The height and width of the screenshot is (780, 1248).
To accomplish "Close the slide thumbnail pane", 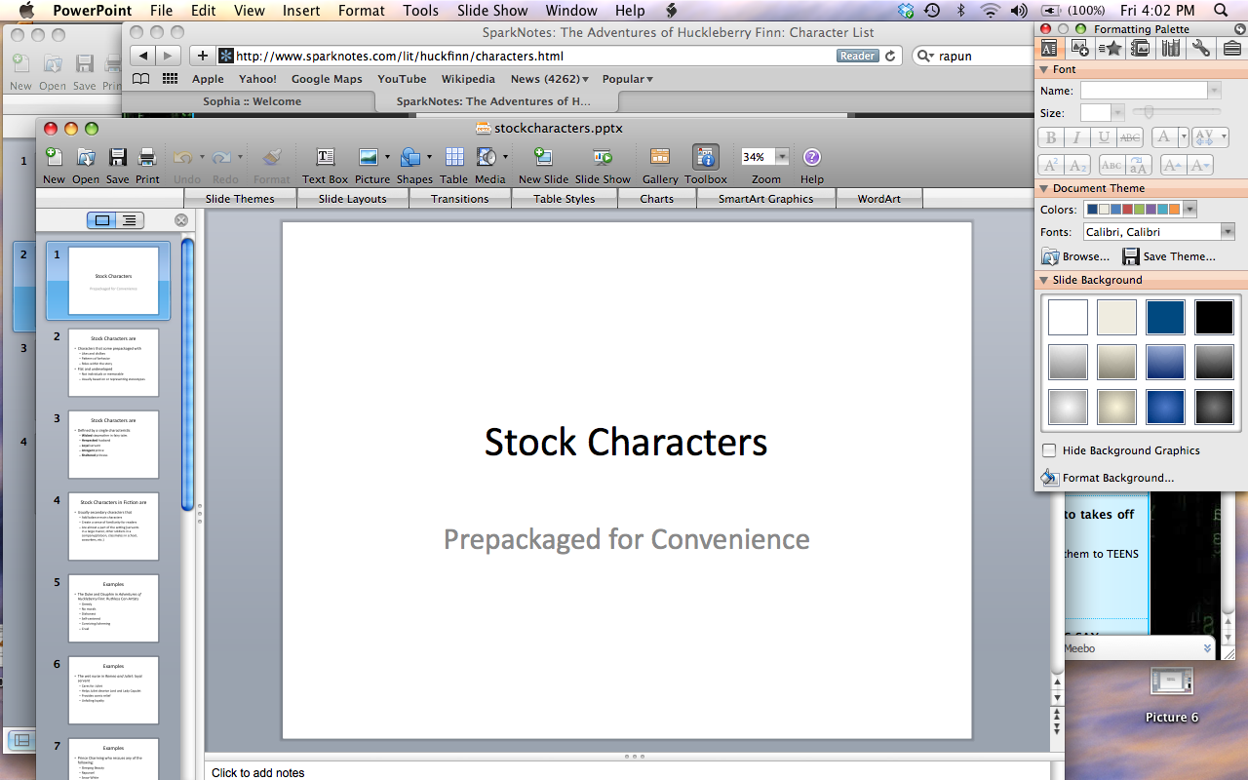I will click(180, 220).
